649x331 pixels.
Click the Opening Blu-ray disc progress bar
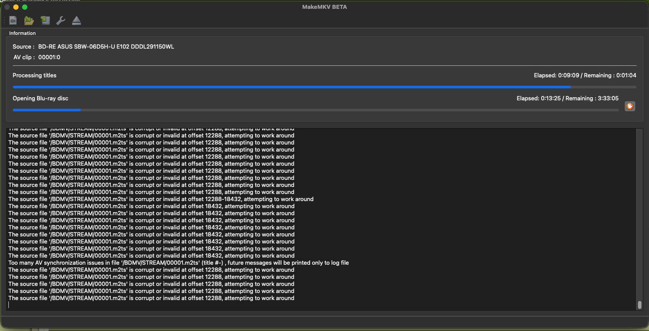pyautogui.click(x=315, y=110)
